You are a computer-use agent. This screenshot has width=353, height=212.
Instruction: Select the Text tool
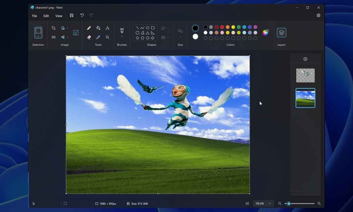(x=107, y=28)
